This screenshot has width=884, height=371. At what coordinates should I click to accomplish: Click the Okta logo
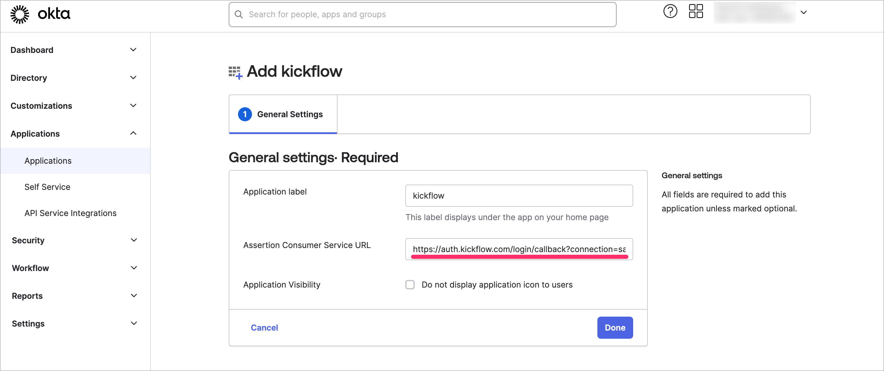tap(40, 14)
